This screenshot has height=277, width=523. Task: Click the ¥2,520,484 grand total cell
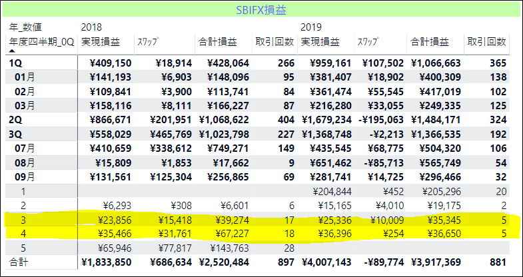coord(224,262)
